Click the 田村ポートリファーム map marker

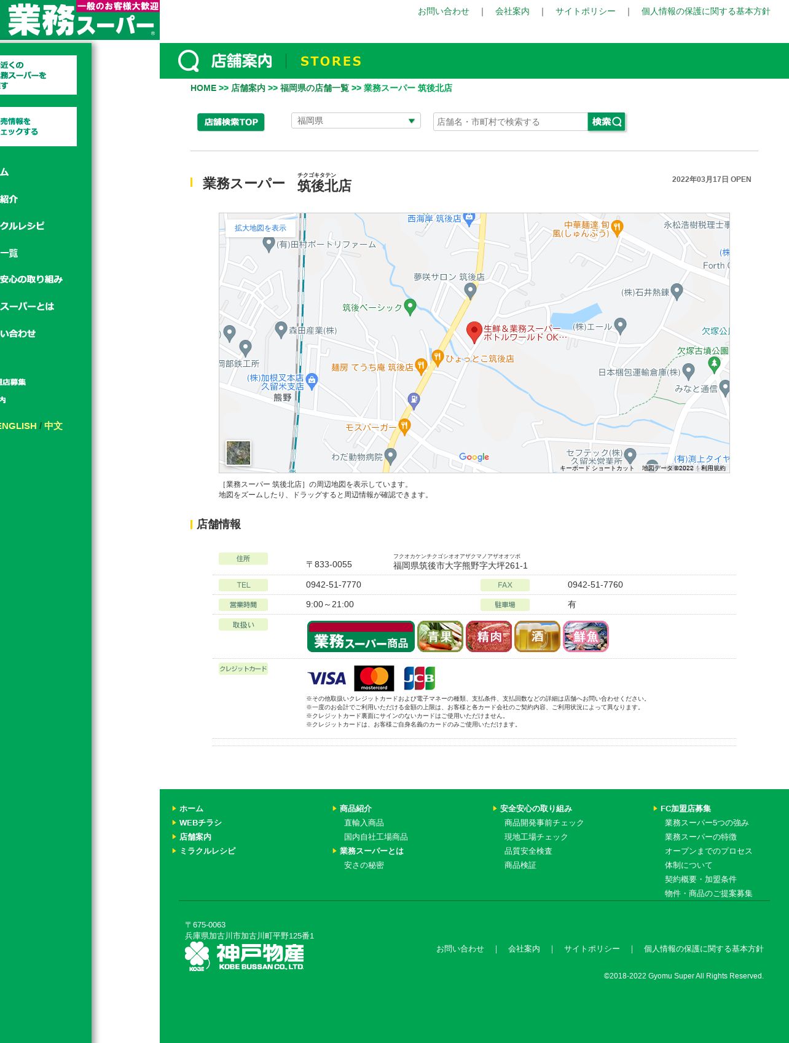269,244
